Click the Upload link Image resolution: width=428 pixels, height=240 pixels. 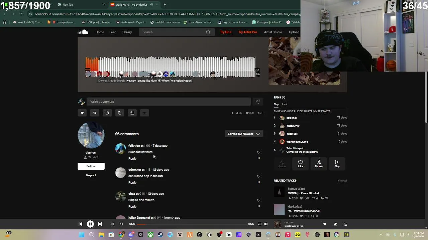point(294,32)
